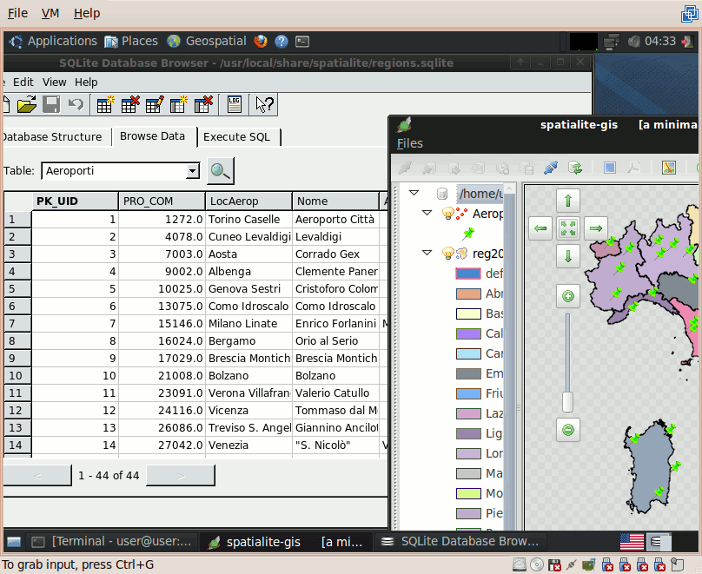
Task: Click the blue default color swatch in legend
Action: tap(468, 274)
